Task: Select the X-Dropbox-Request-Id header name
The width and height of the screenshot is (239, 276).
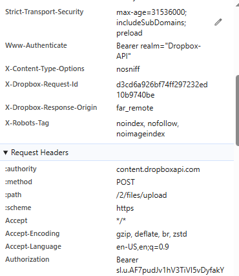Action: tap(41, 84)
